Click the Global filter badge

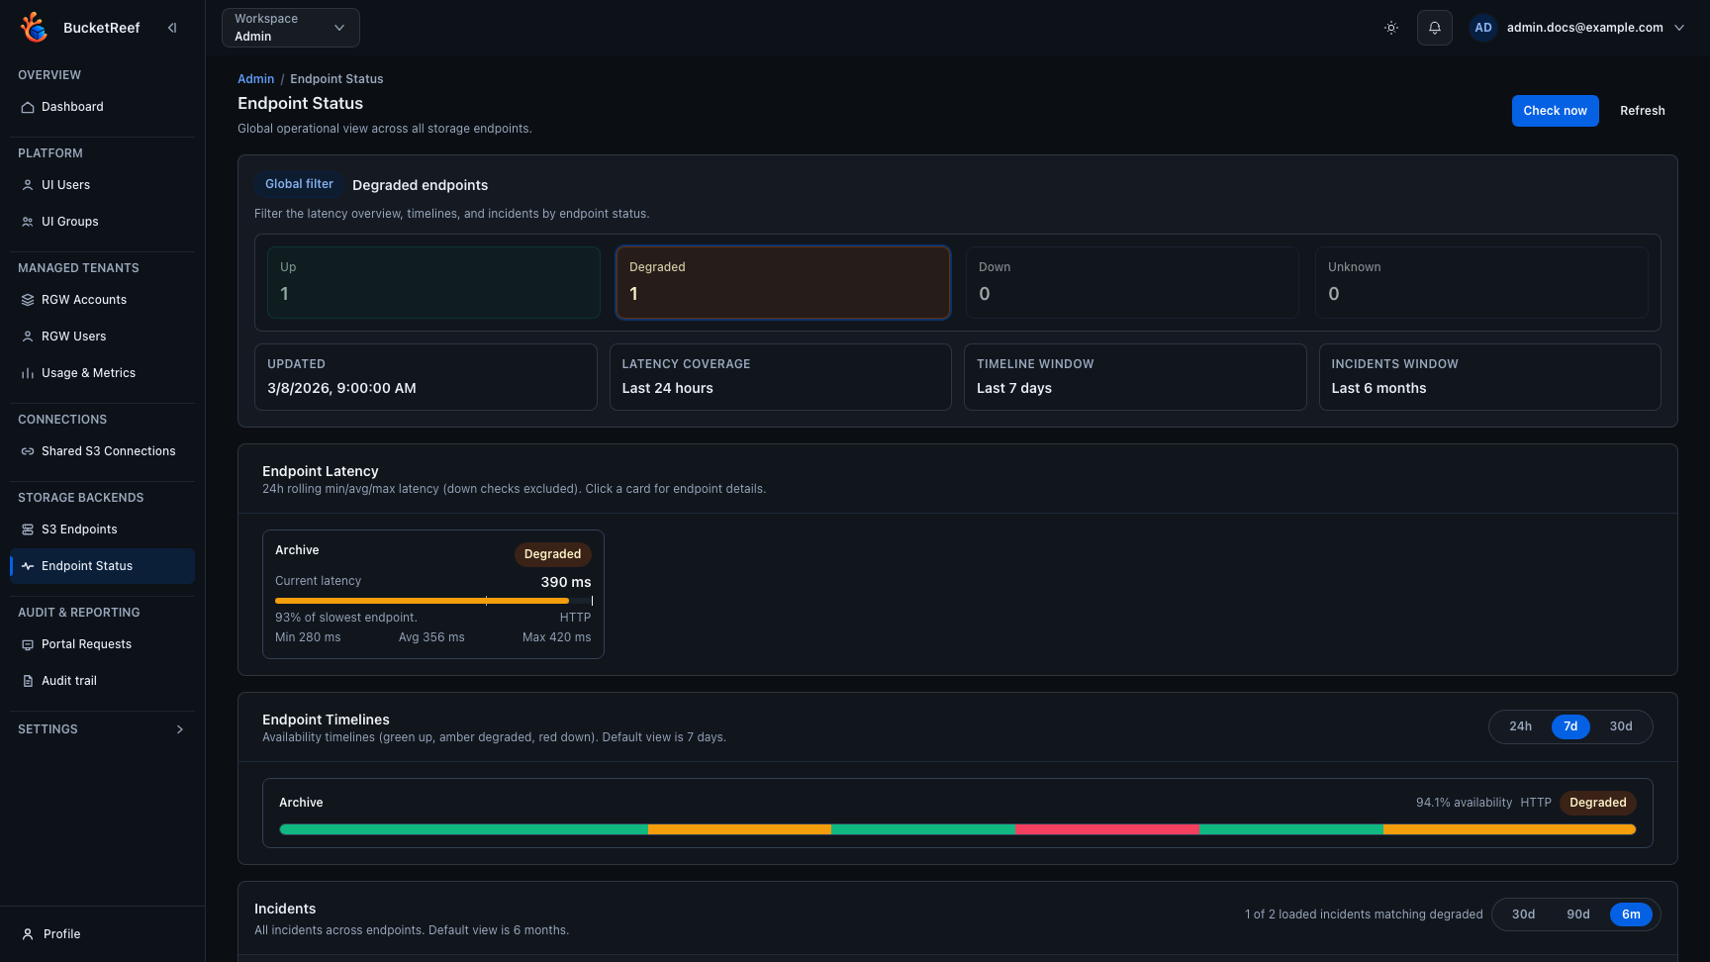point(299,184)
